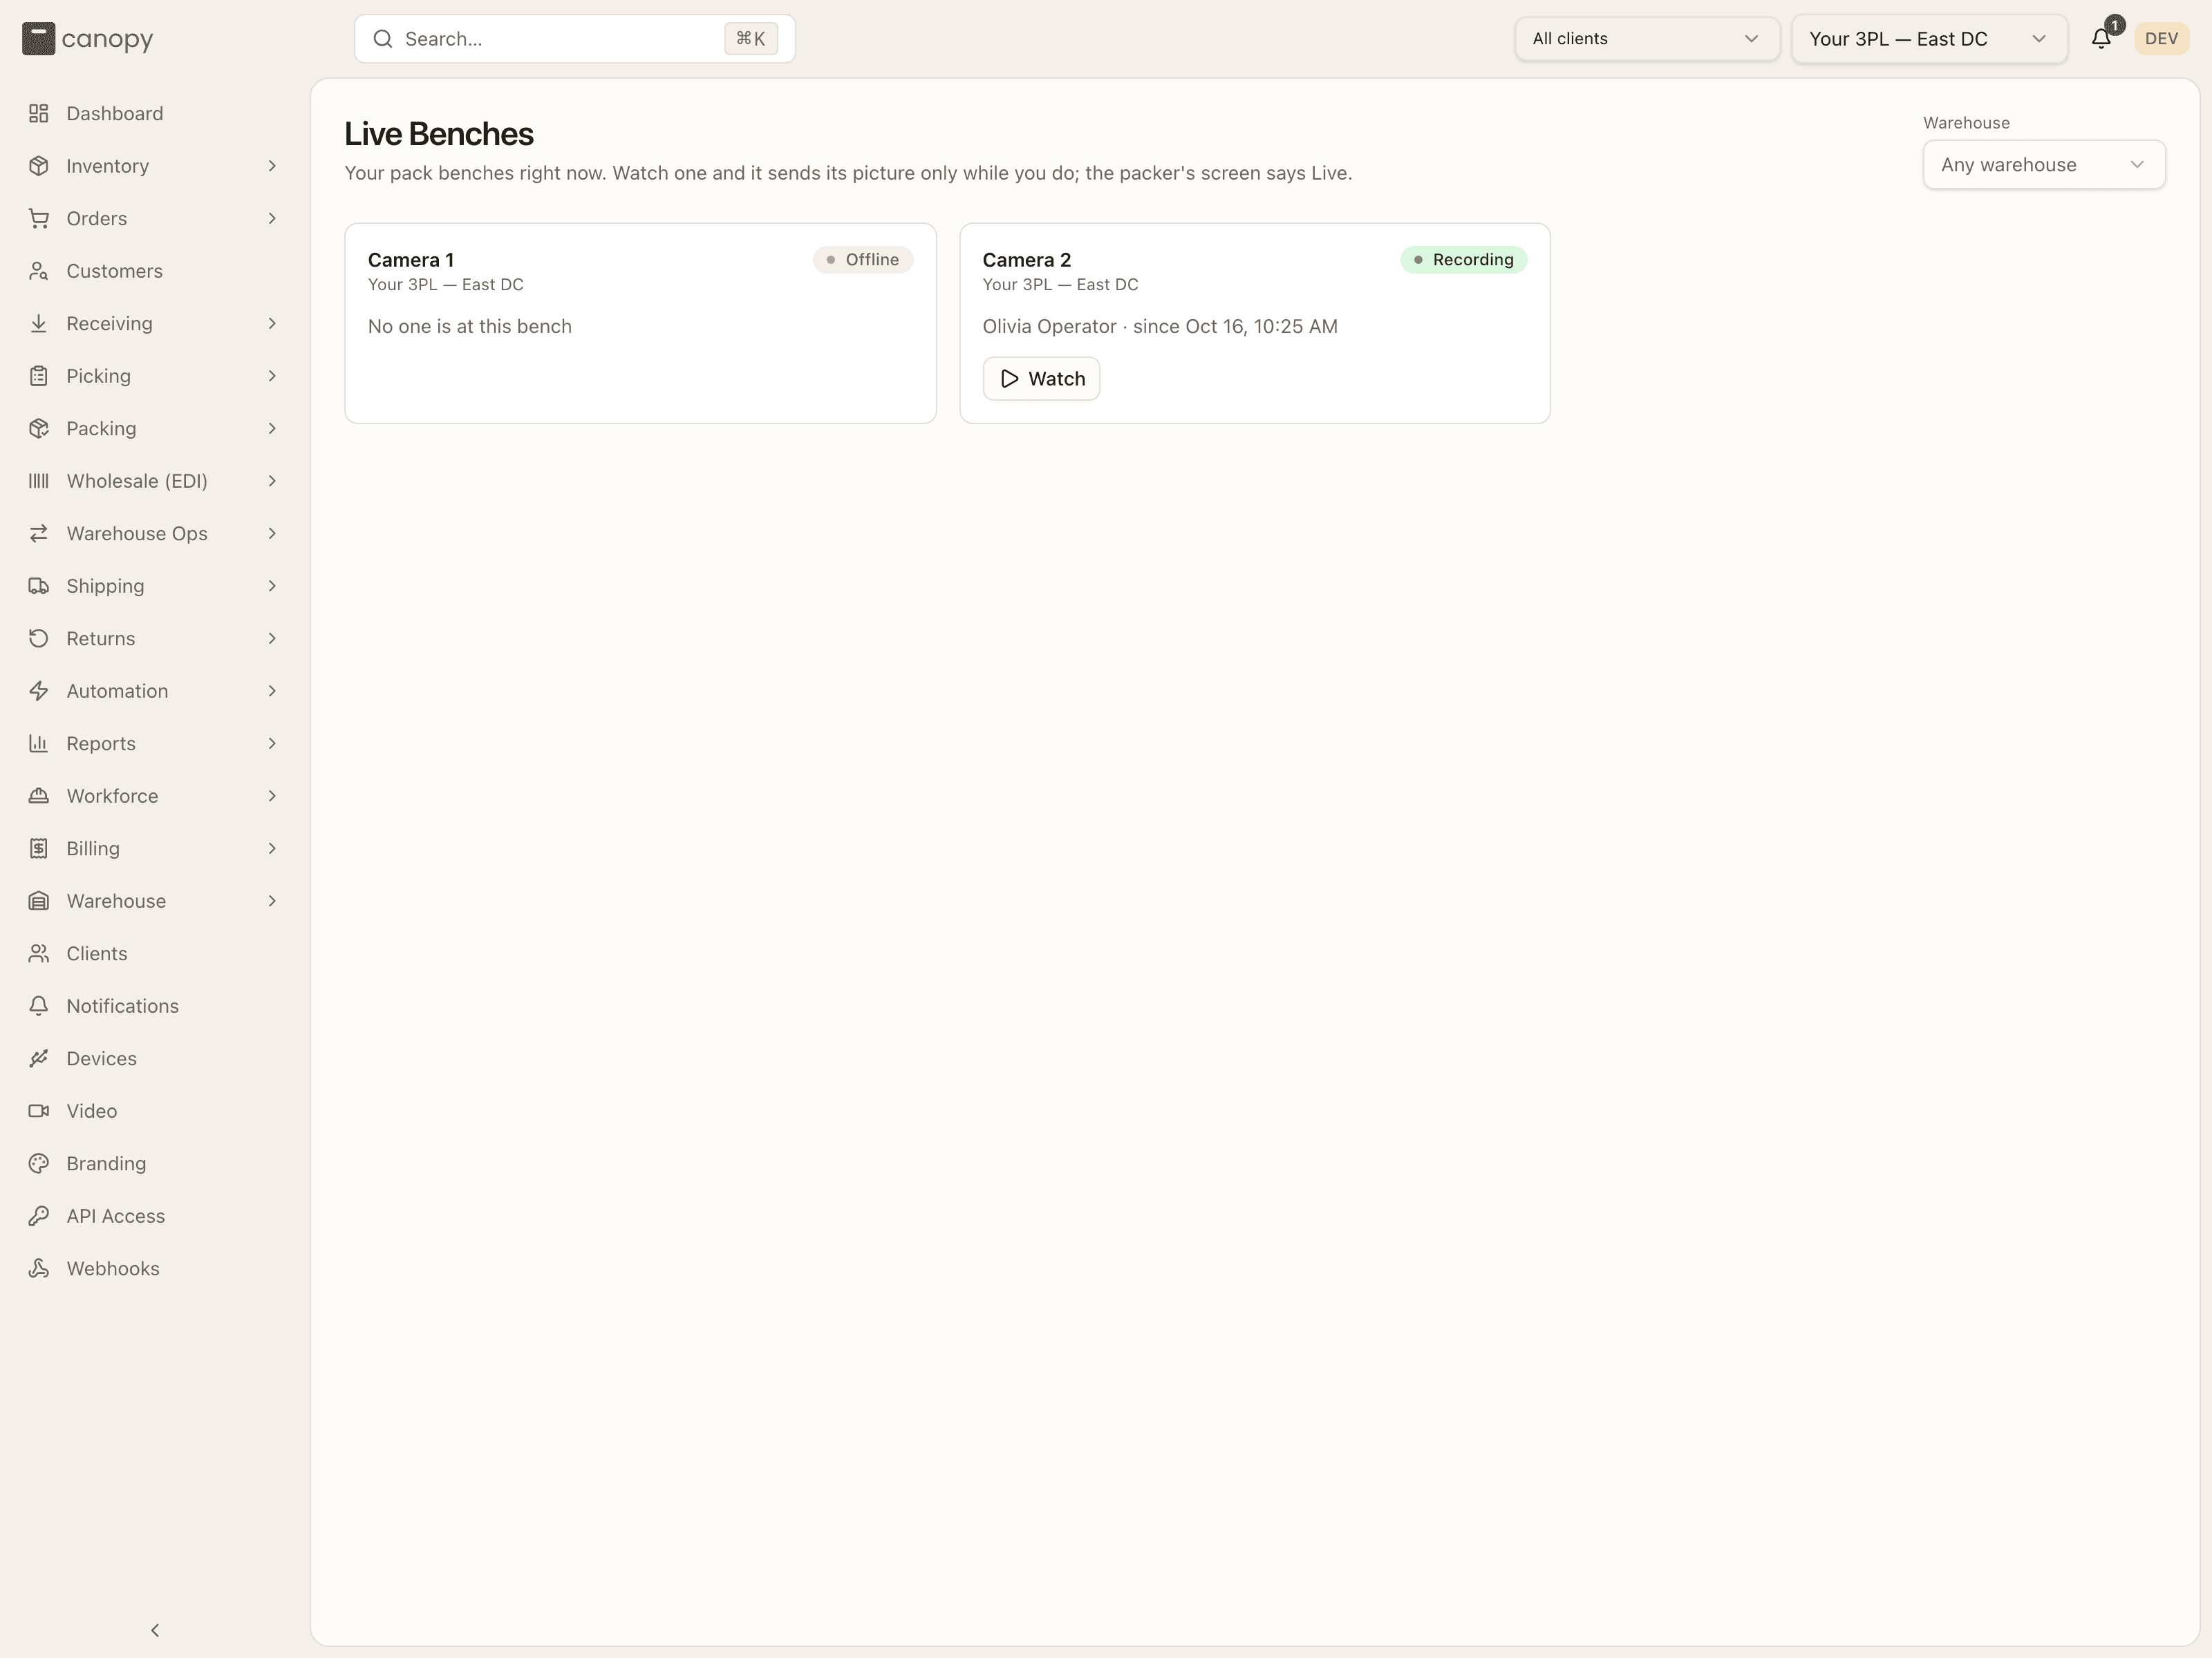Collapse the sidebar with the arrow

155,1630
